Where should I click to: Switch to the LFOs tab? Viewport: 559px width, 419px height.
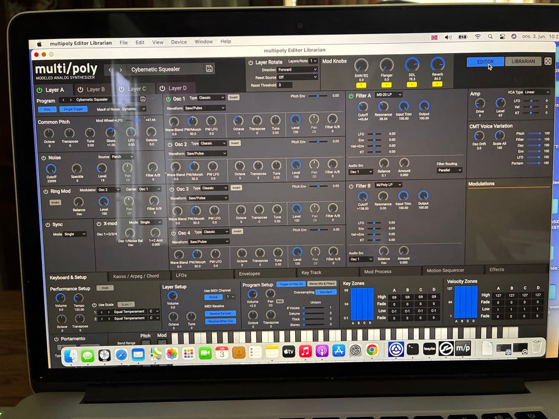pyautogui.click(x=182, y=275)
